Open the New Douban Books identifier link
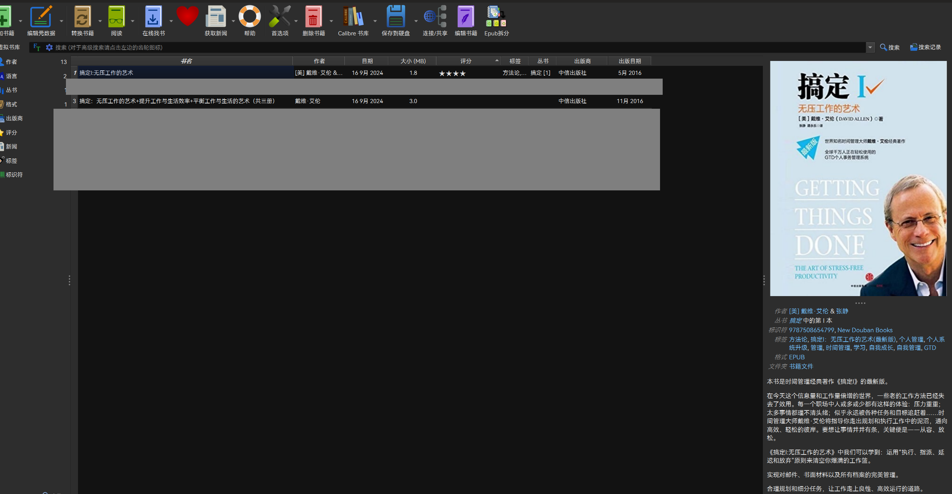 coord(865,330)
